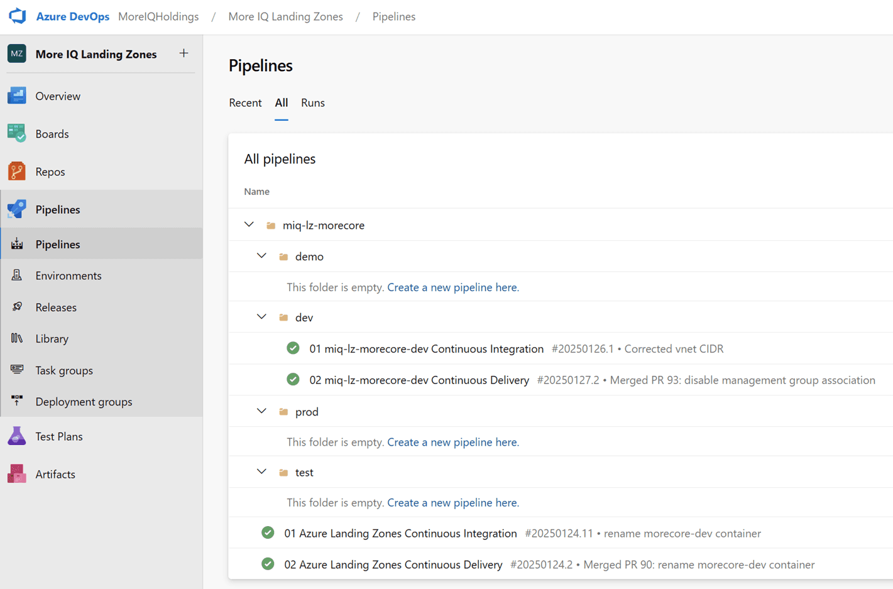Go to Test Plans

click(x=60, y=436)
